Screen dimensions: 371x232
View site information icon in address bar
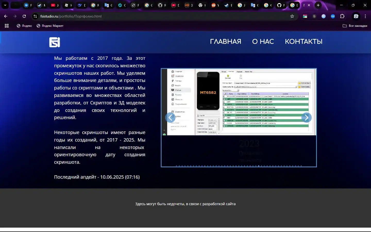point(35,16)
